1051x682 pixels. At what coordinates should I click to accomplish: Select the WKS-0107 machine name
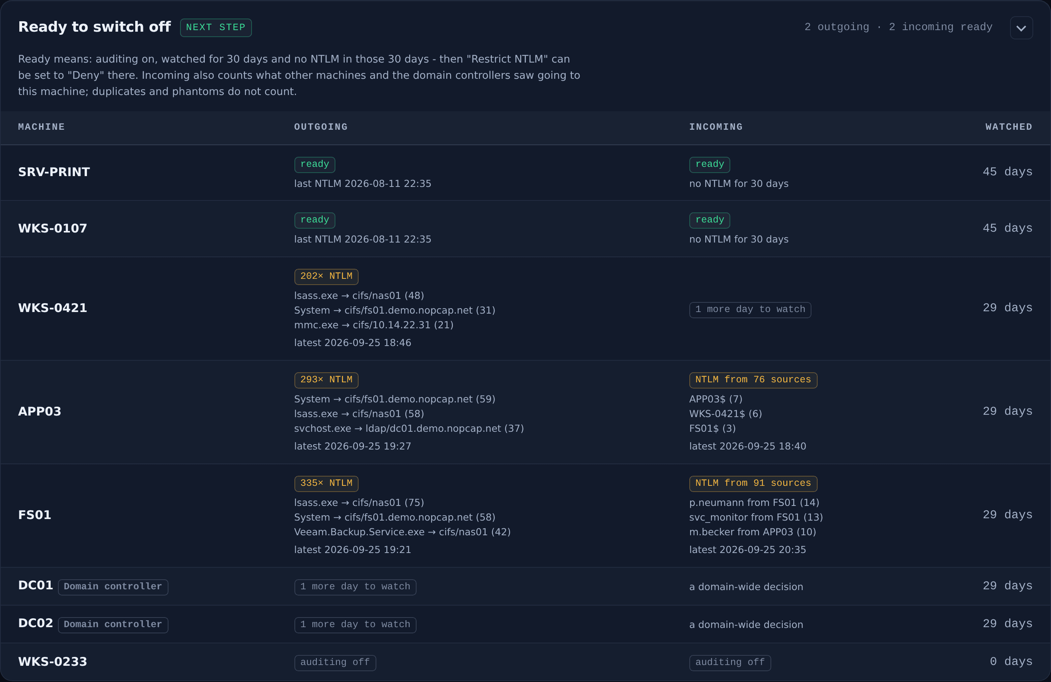(x=53, y=228)
